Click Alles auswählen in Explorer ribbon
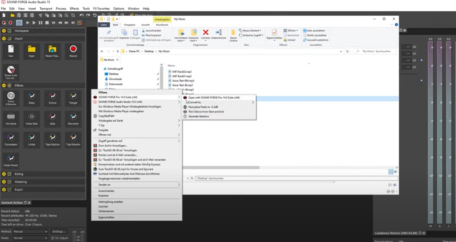The image size is (456, 242). click(x=313, y=30)
